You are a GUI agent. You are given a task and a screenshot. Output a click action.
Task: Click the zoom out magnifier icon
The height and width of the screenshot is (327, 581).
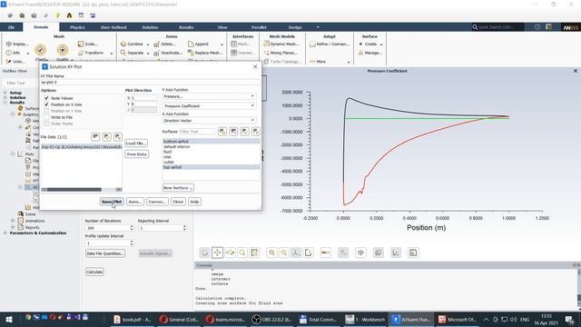point(284,253)
